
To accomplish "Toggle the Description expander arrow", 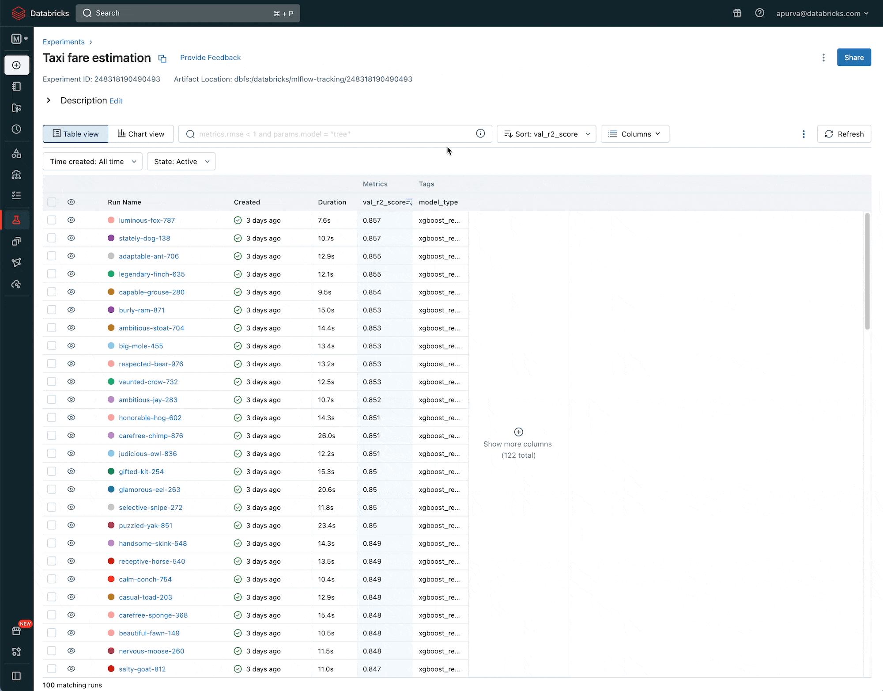I will (x=48, y=100).
